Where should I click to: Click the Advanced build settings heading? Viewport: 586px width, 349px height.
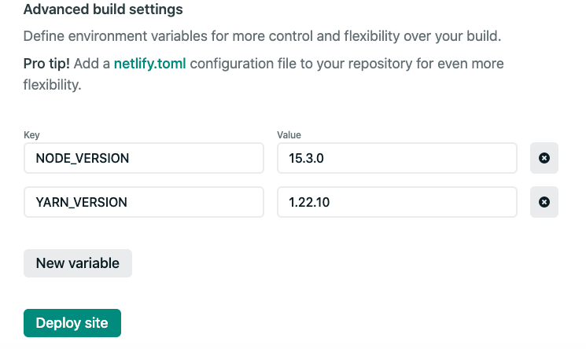point(103,10)
